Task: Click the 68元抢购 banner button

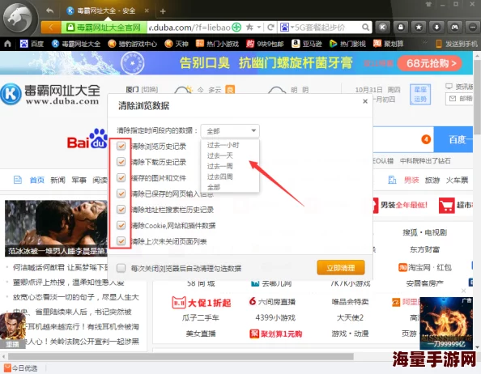Action: tap(429, 63)
